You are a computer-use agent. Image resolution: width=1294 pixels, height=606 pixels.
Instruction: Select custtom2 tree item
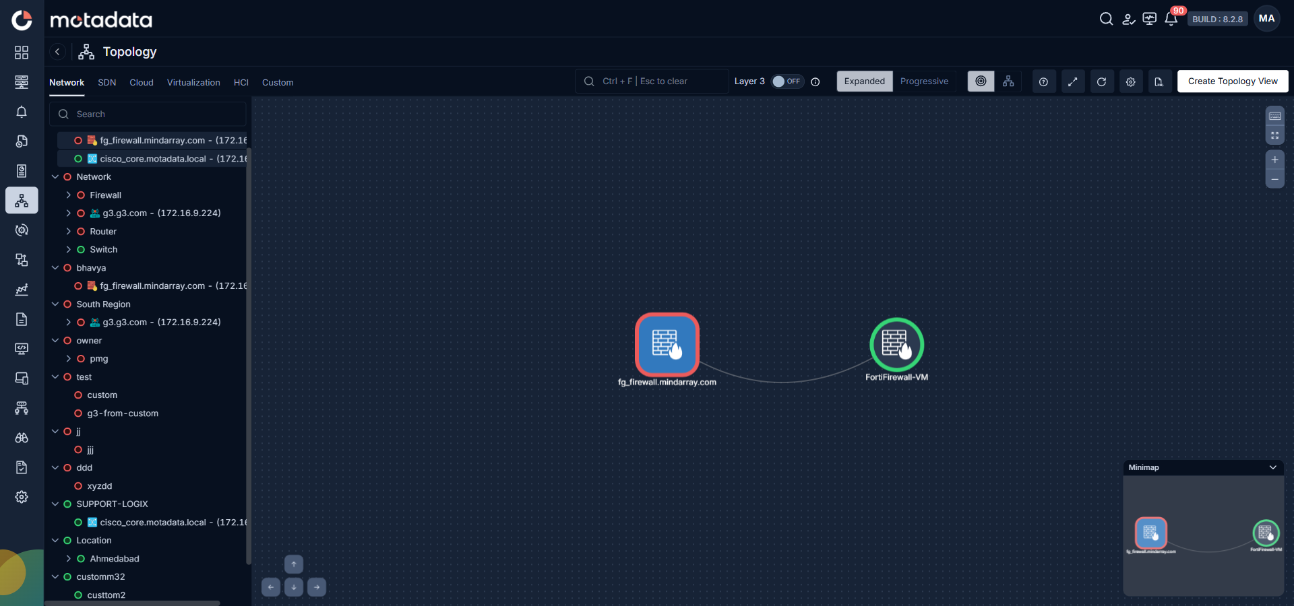106,595
